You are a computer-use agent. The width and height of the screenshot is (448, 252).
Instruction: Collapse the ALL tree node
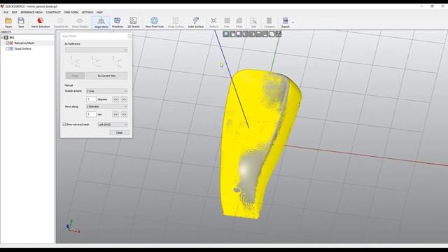(x=3, y=37)
